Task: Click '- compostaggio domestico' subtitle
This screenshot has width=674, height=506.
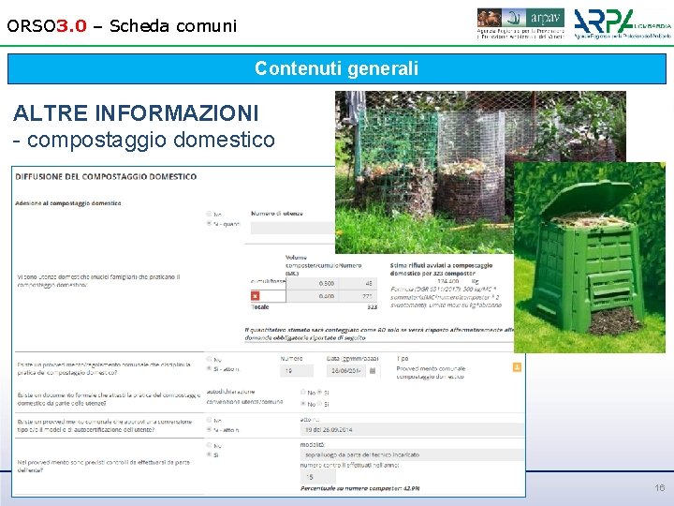Action: pos(143,140)
